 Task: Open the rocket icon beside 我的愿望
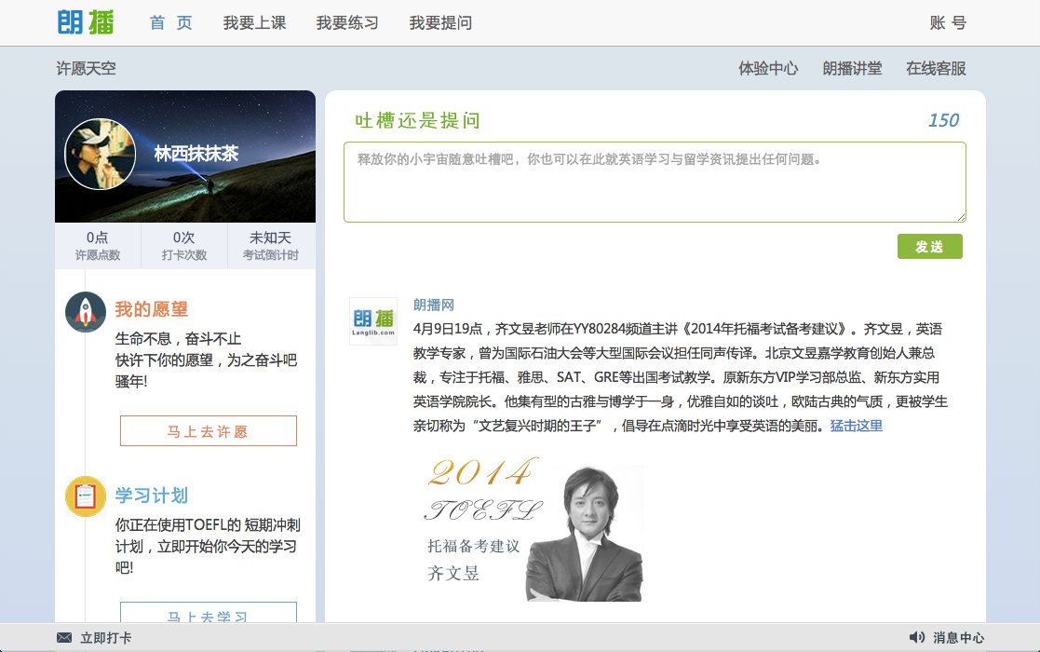(x=86, y=312)
